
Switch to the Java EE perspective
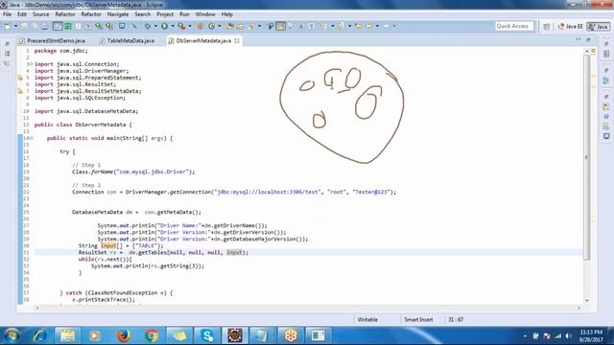tap(570, 27)
